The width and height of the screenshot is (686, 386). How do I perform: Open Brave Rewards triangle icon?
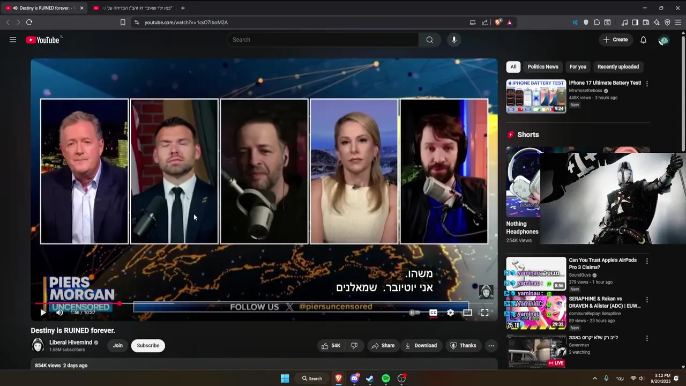(509, 23)
